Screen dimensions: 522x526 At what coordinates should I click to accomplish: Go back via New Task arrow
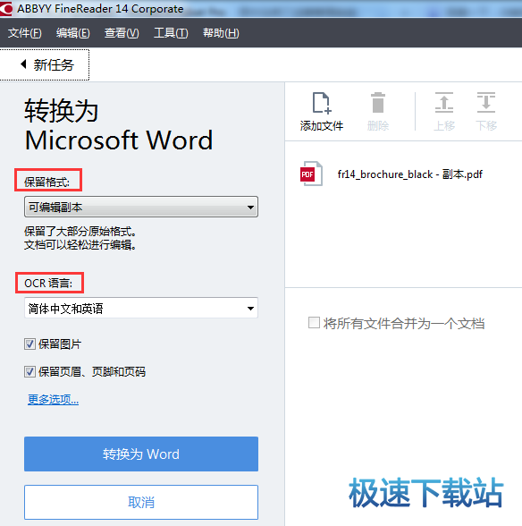click(x=23, y=64)
